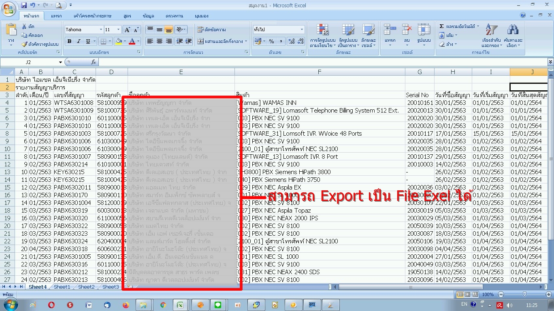The width and height of the screenshot is (554, 311).
Task: Click the ตัดข้อความ (Wrap Text) button
Action: tap(211, 30)
